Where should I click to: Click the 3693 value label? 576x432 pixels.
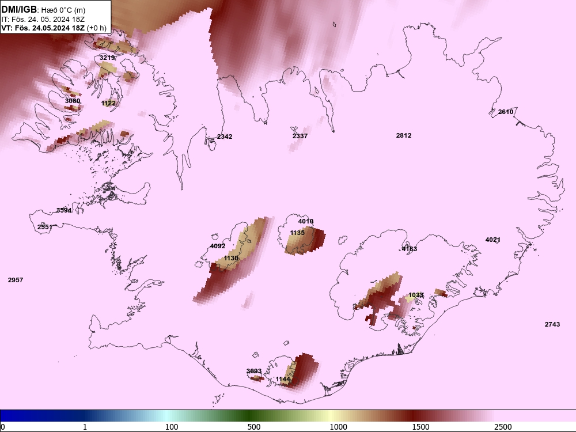pyautogui.click(x=254, y=371)
